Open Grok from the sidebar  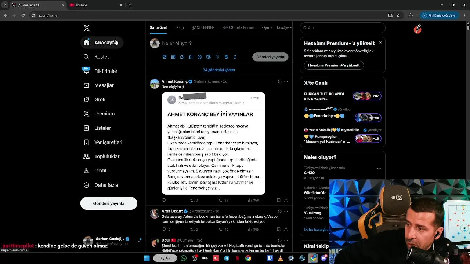pyautogui.click(x=94, y=99)
